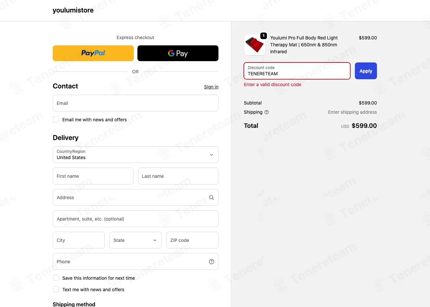Screen dimensions: 430x307
Task: Check Save this information for next time
Action: (x=56, y=278)
